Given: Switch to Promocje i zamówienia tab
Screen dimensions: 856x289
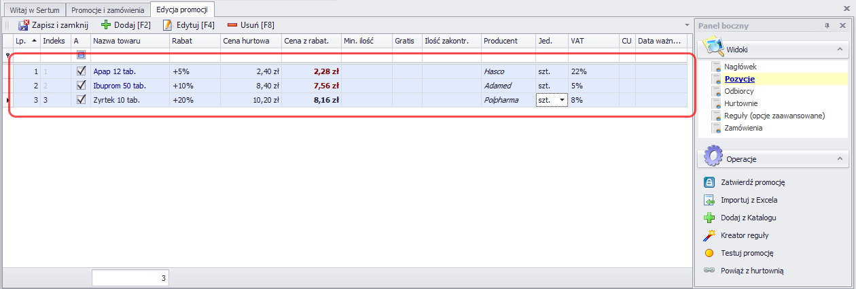Looking at the screenshot, I should click(108, 10).
